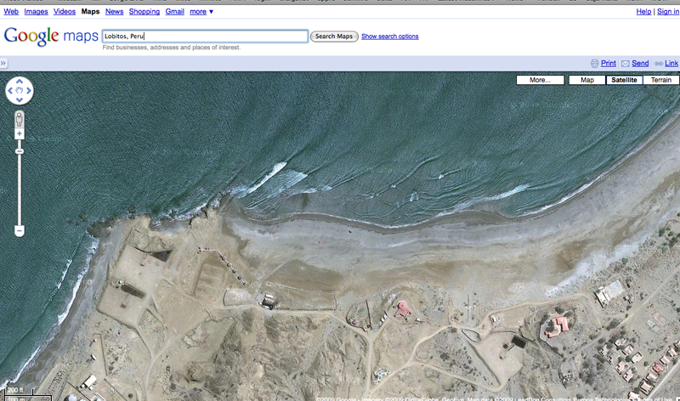Open the More... layers dropdown
This screenshot has height=401, width=680.
click(540, 80)
